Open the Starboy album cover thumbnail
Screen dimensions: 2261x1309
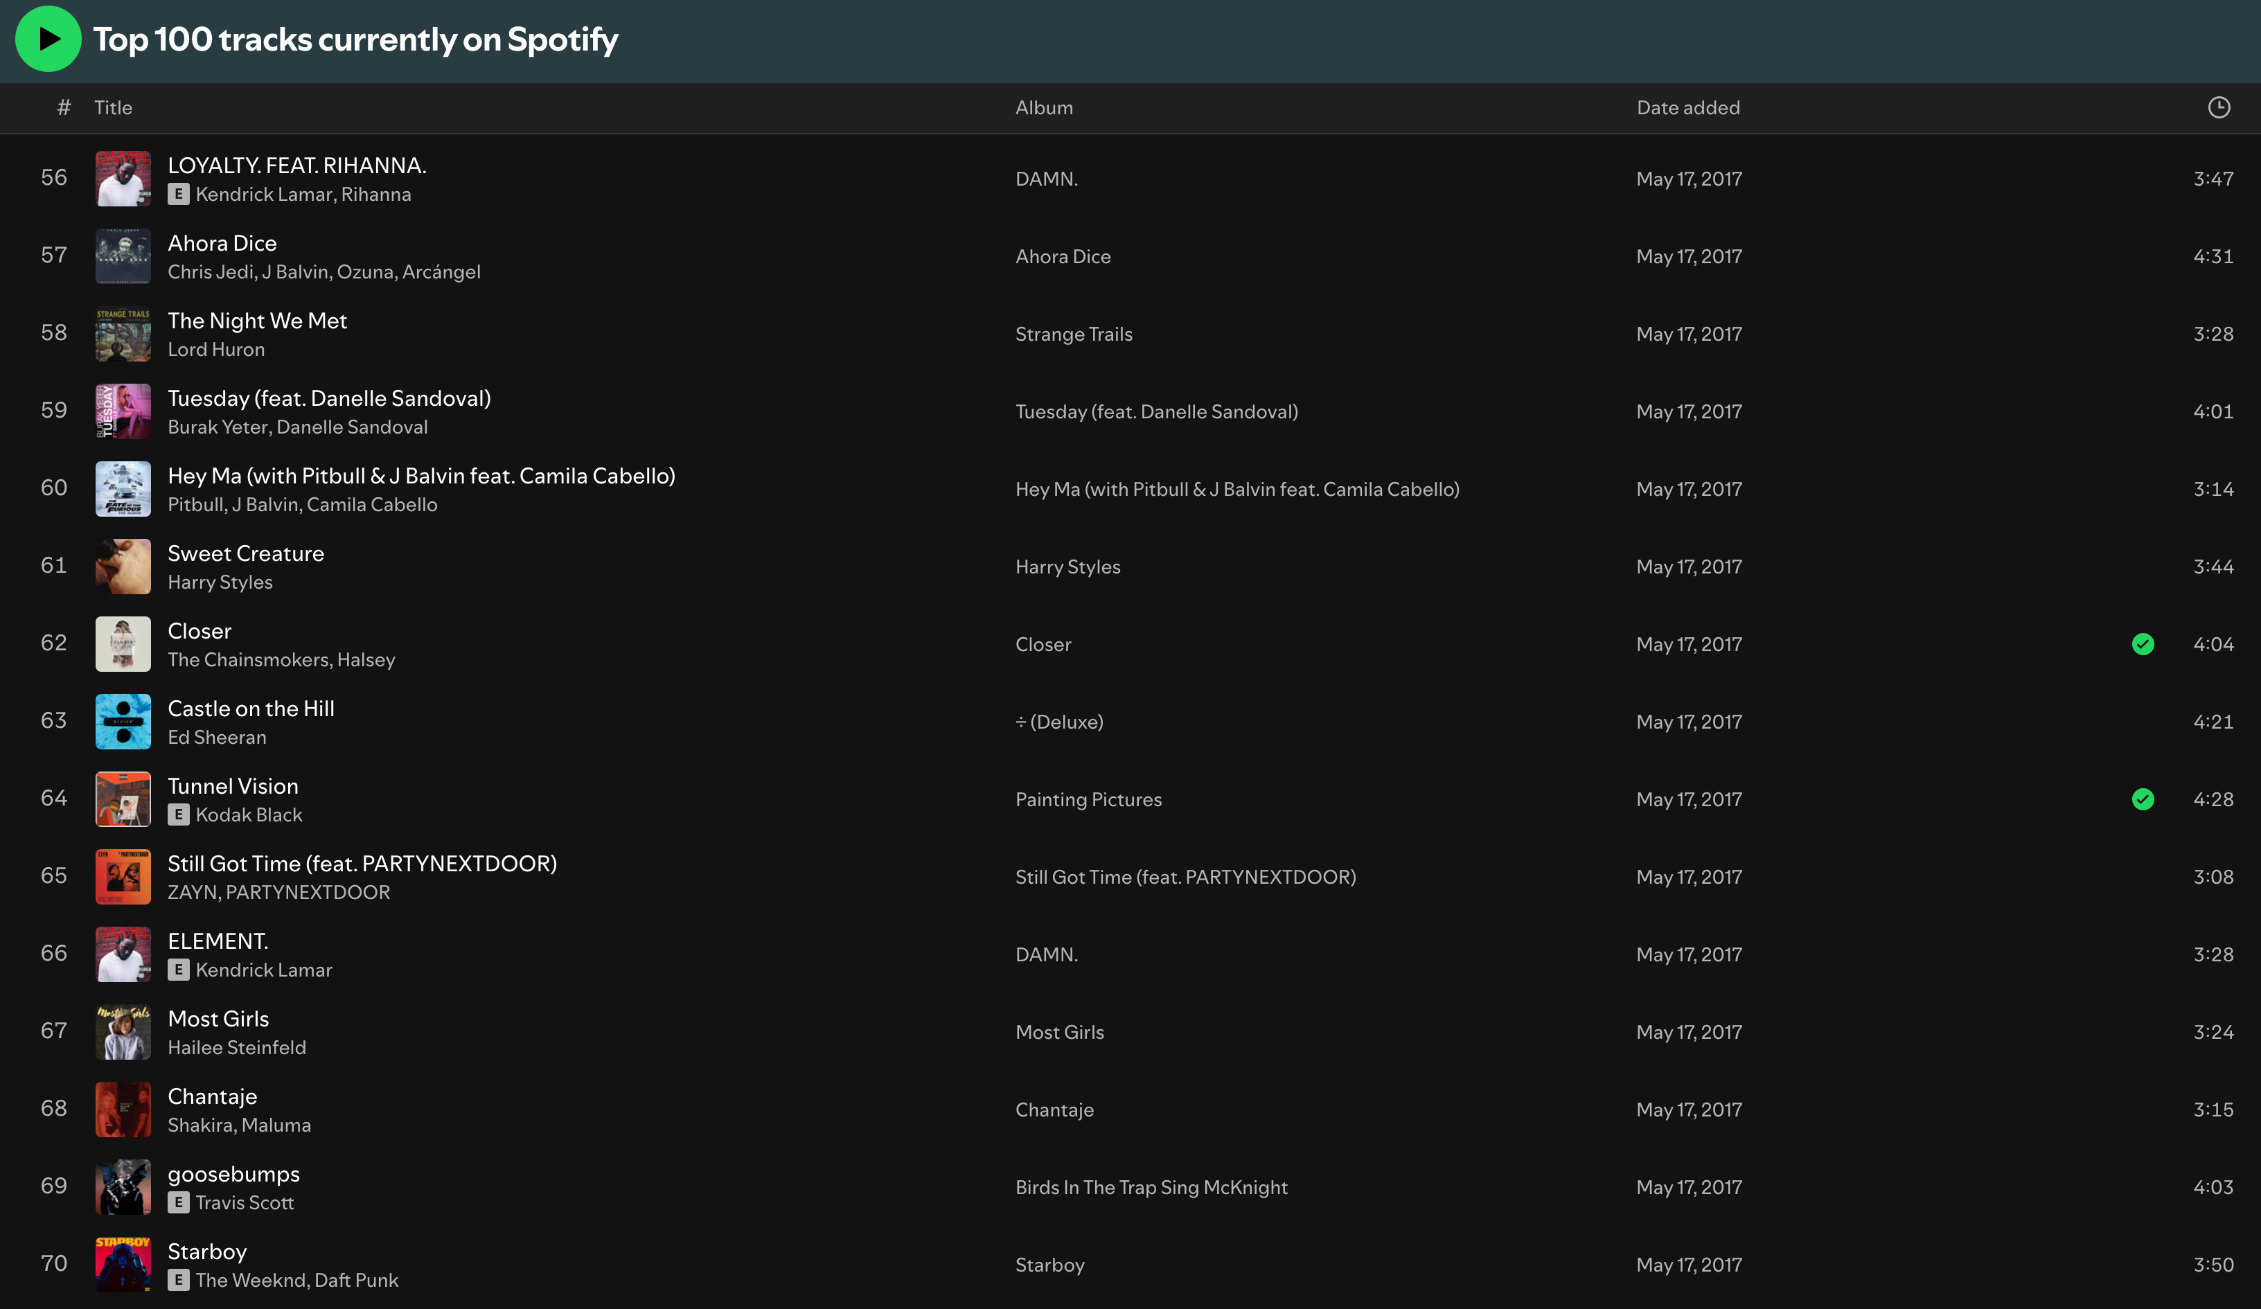pyautogui.click(x=123, y=1264)
